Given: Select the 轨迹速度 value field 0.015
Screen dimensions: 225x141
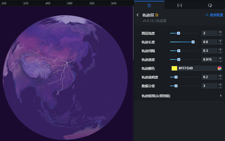Looking at the screenshot, I should (209, 60).
